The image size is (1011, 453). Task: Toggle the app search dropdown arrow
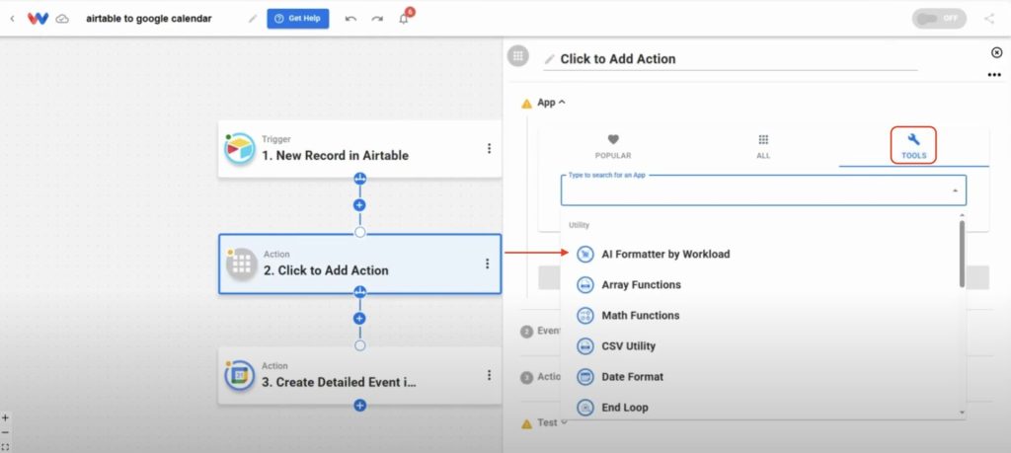(955, 190)
